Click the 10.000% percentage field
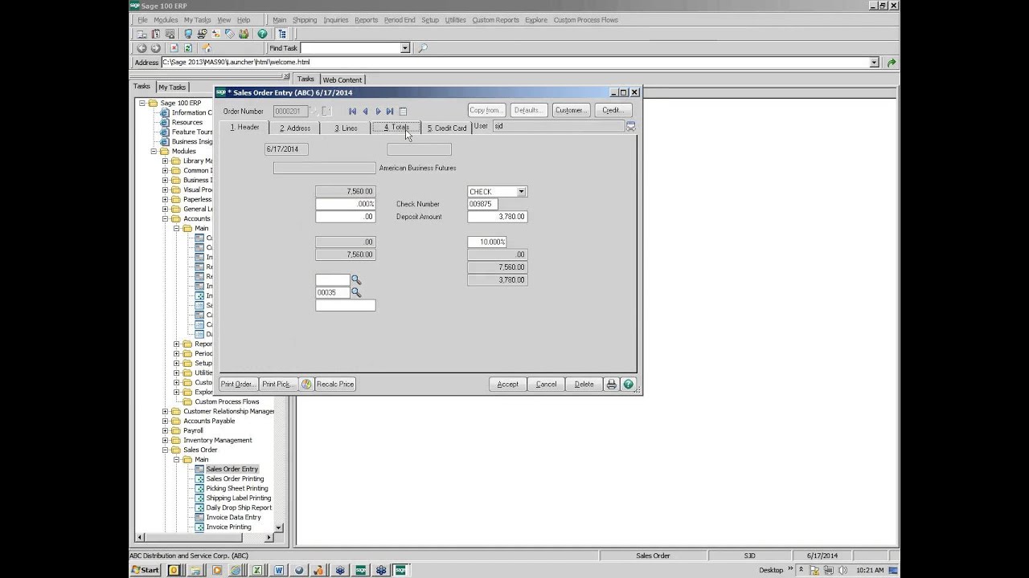The image size is (1029, 578). tap(486, 242)
